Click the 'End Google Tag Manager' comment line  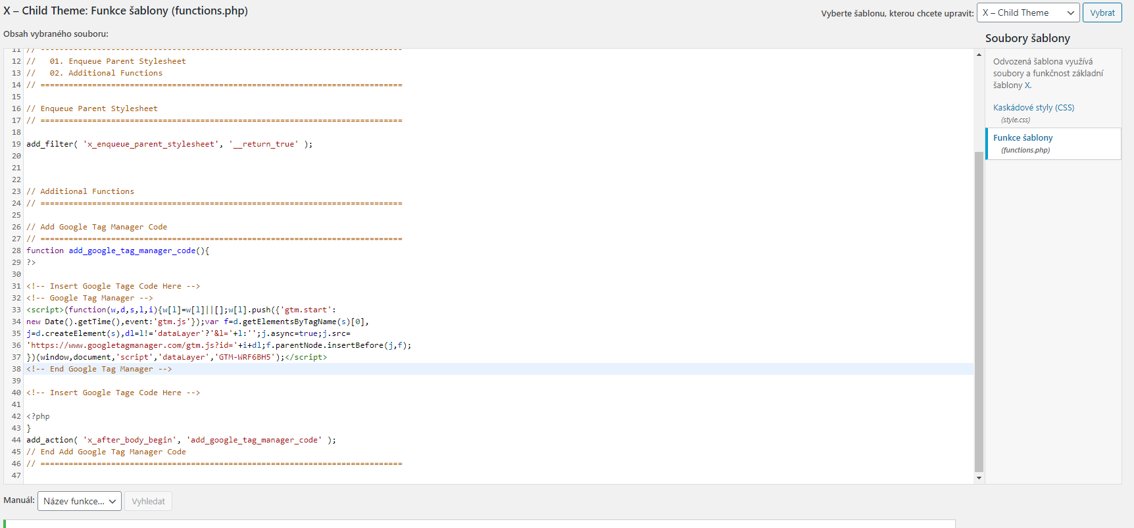tap(99, 369)
